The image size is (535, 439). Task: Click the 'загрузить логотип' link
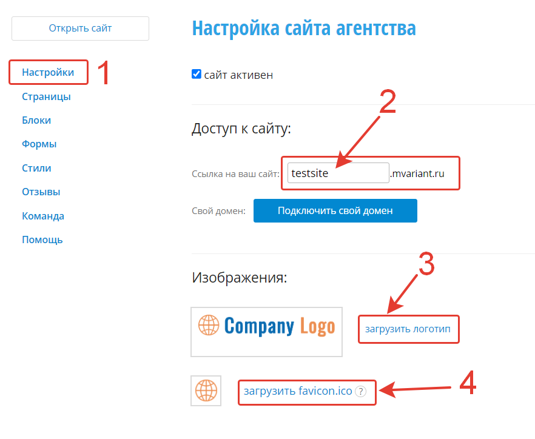point(408,329)
